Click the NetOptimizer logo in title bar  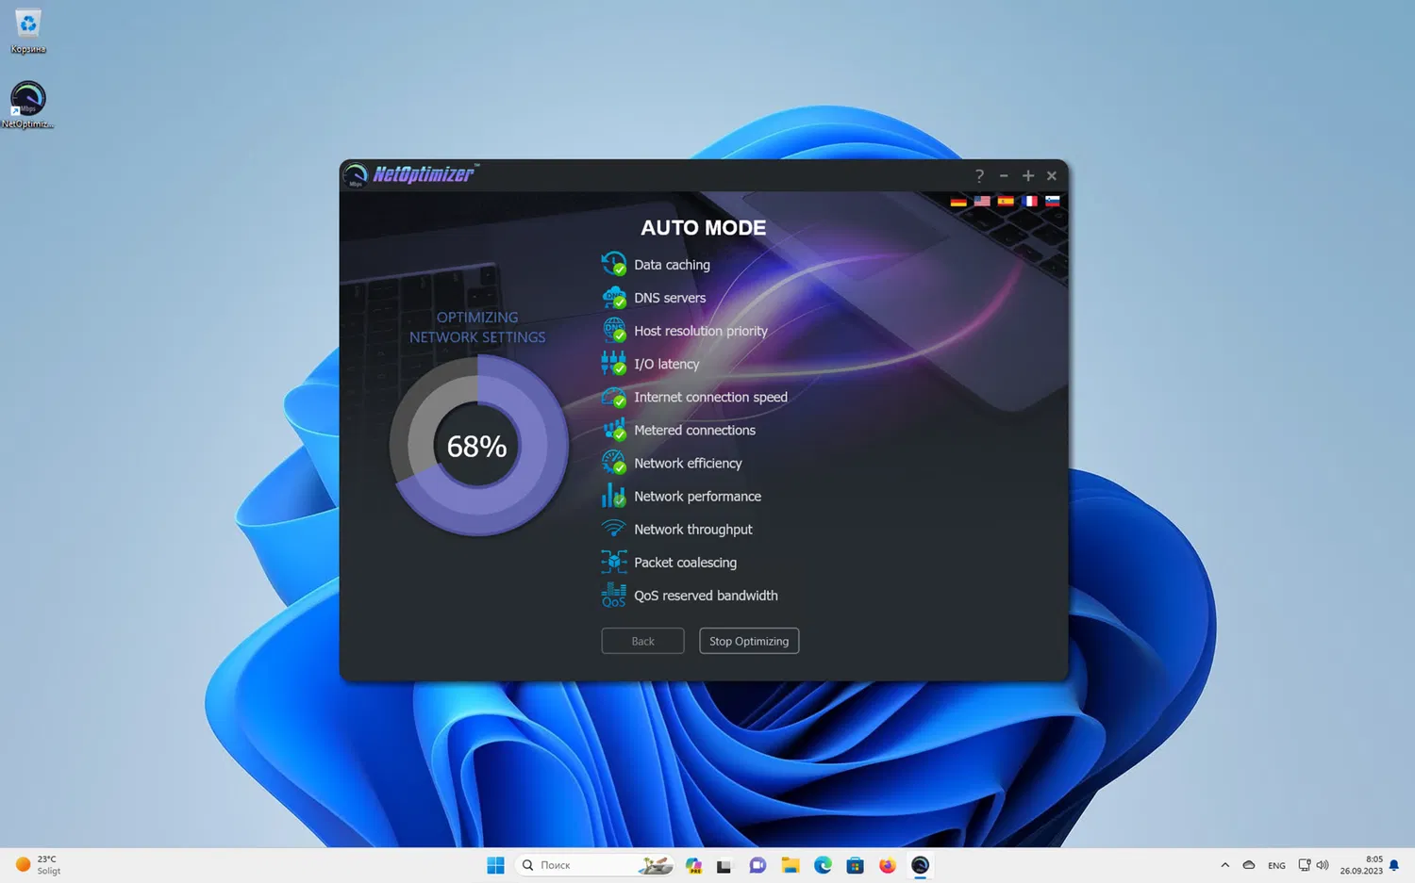pyautogui.click(x=411, y=174)
